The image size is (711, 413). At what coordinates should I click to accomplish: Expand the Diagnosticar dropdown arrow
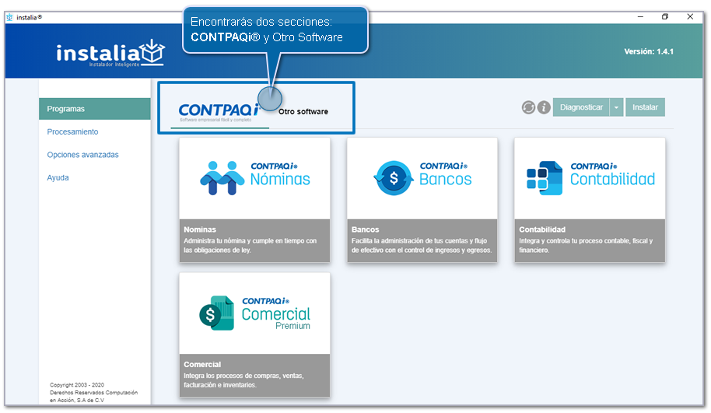[616, 107]
